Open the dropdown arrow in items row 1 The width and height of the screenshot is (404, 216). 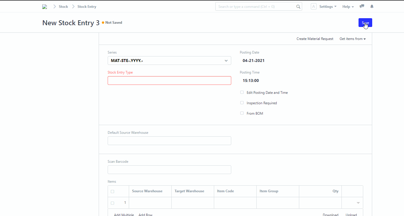[358, 203]
